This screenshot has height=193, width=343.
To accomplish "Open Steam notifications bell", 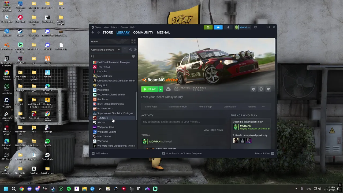I will pyautogui.click(x=228, y=27).
